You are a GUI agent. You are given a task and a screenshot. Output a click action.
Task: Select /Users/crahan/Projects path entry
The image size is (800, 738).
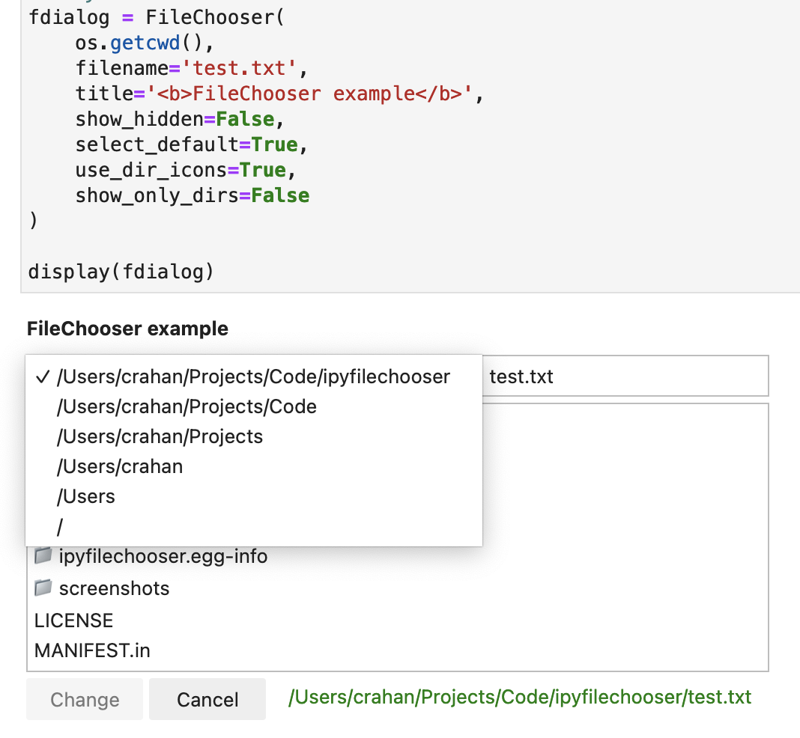click(160, 436)
